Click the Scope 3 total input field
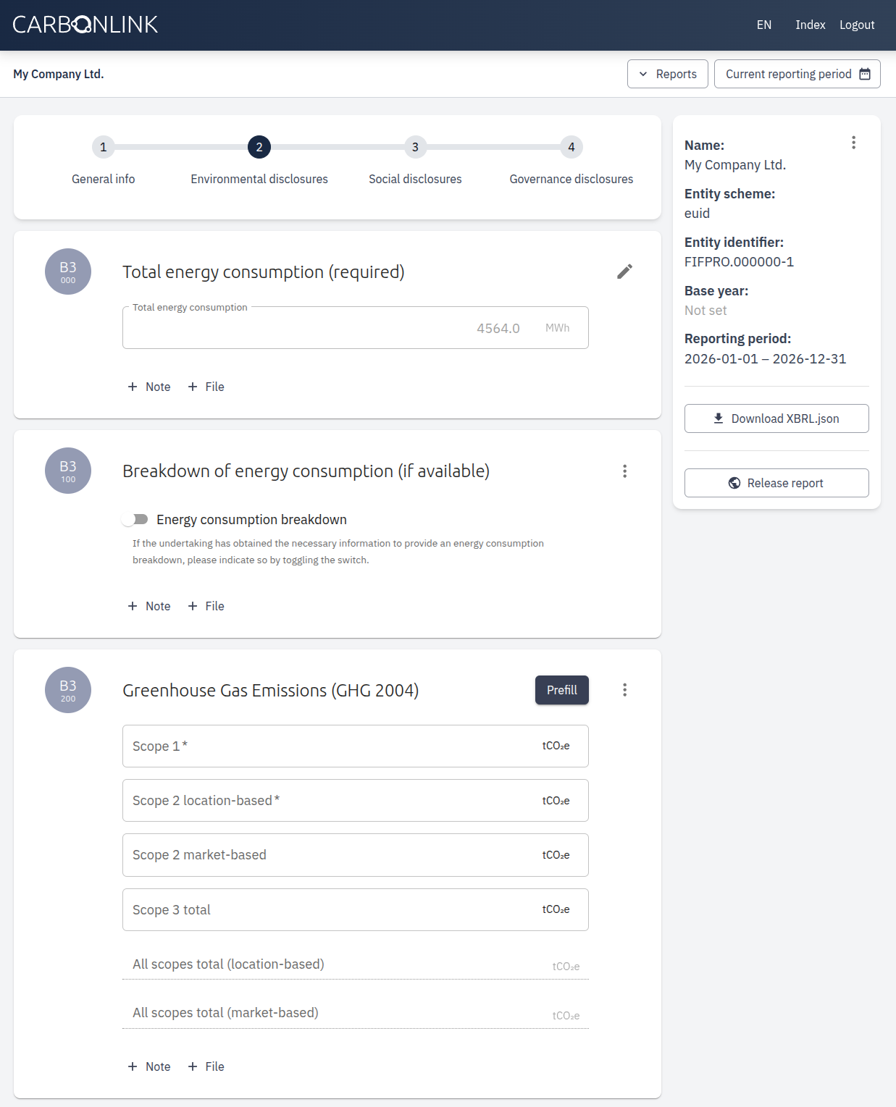 point(356,909)
